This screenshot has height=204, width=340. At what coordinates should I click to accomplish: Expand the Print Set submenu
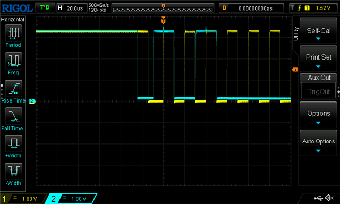[x=318, y=58]
